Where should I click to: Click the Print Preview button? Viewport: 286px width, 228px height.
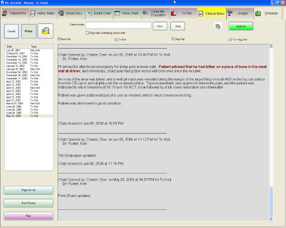[x=29, y=203]
